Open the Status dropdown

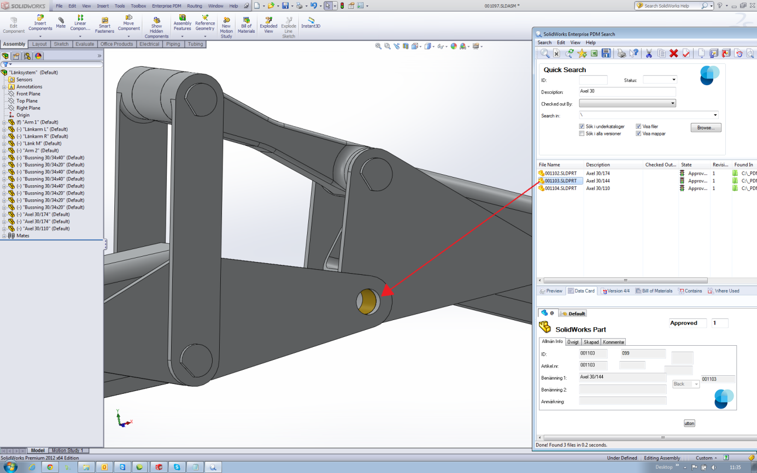pos(673,79)
